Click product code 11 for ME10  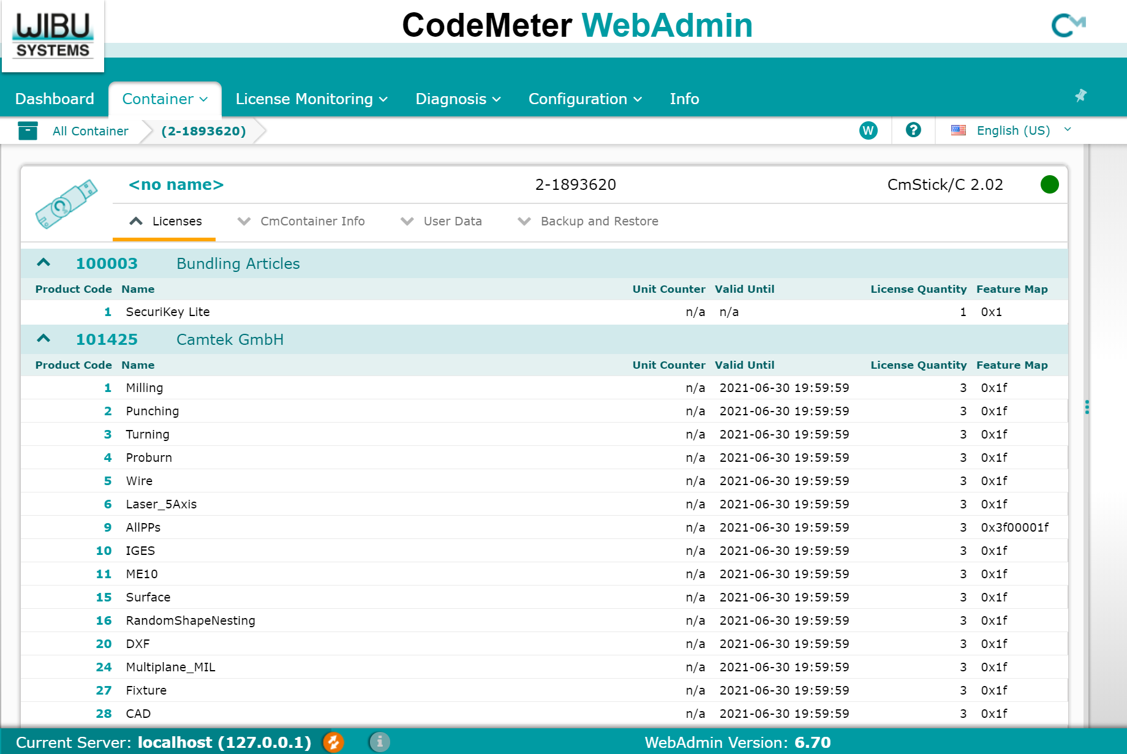[x=104, y=574]
